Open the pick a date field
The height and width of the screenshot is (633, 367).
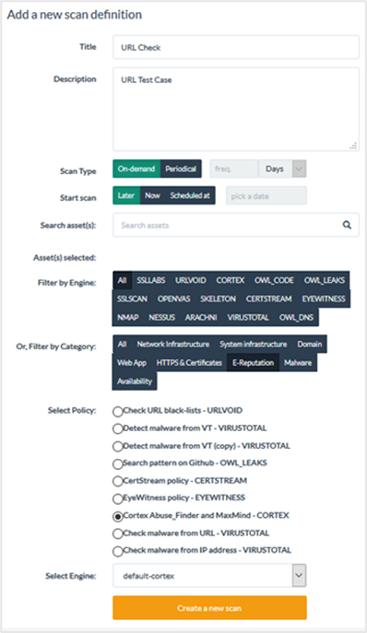point(266,195)
